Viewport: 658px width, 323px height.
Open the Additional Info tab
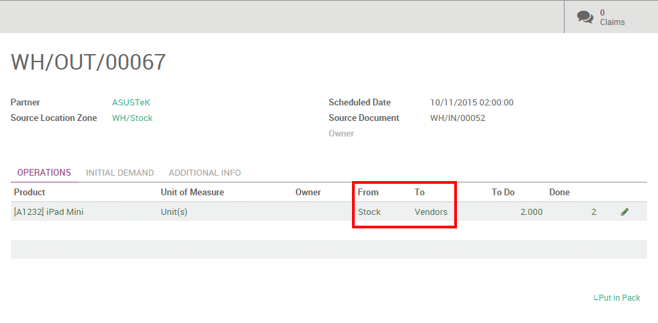click(x=204, y=173)
